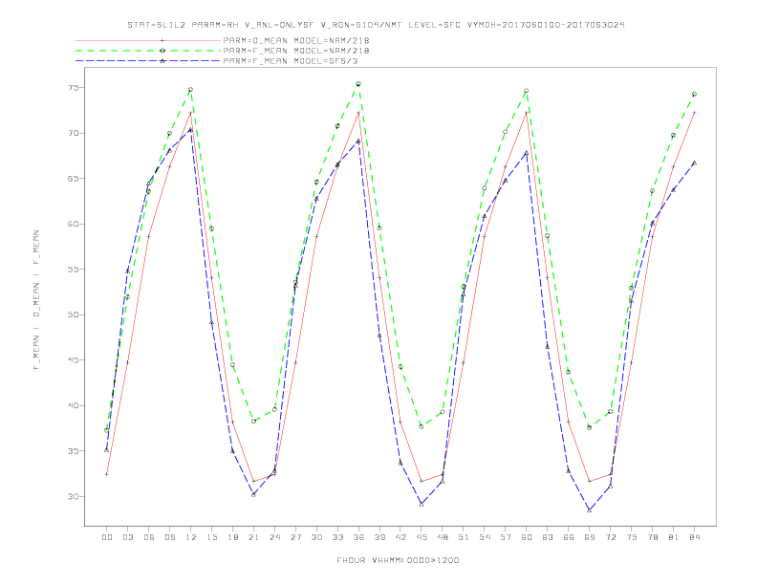Click y-axis tick label 40
Screen dimensions: 757x585
74,405
